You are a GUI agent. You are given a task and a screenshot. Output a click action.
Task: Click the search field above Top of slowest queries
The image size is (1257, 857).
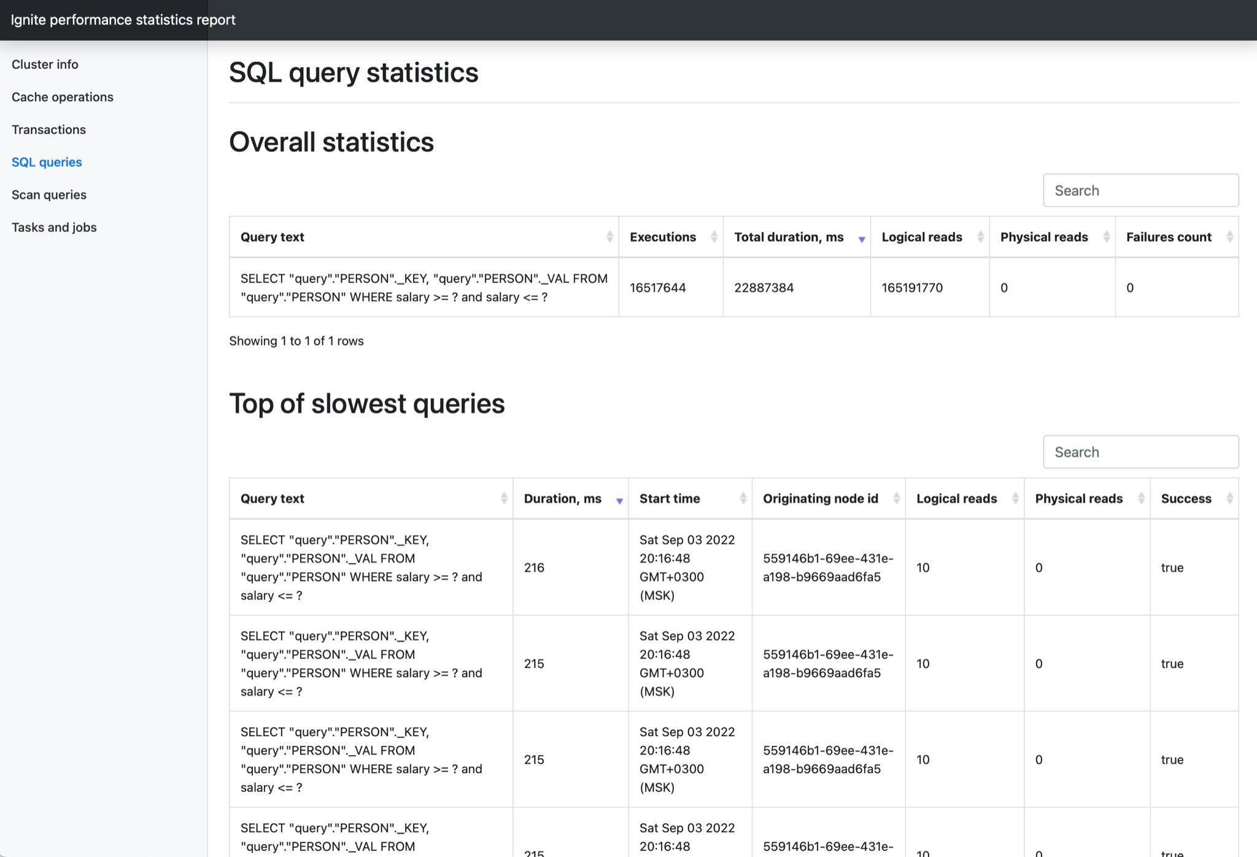1140,452
